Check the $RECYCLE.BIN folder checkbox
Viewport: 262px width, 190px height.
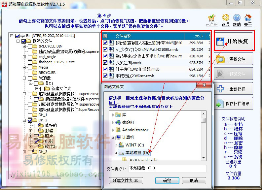[30, 47]
